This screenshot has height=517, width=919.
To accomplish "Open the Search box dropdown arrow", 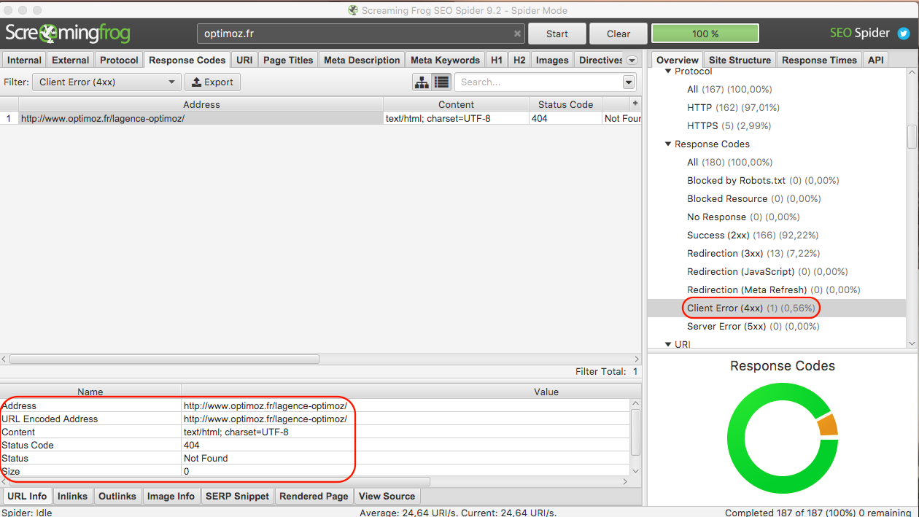I will click(x=629, y=82).
